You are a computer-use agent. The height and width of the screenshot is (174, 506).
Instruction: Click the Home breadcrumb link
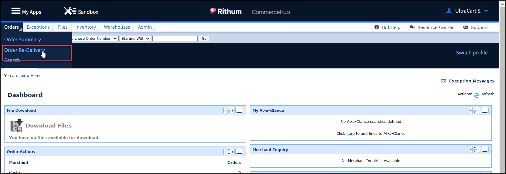point(36,75)
